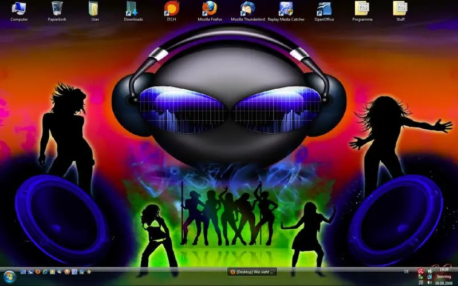Launch the ITCH desktop shortcut

click(171, 9)
